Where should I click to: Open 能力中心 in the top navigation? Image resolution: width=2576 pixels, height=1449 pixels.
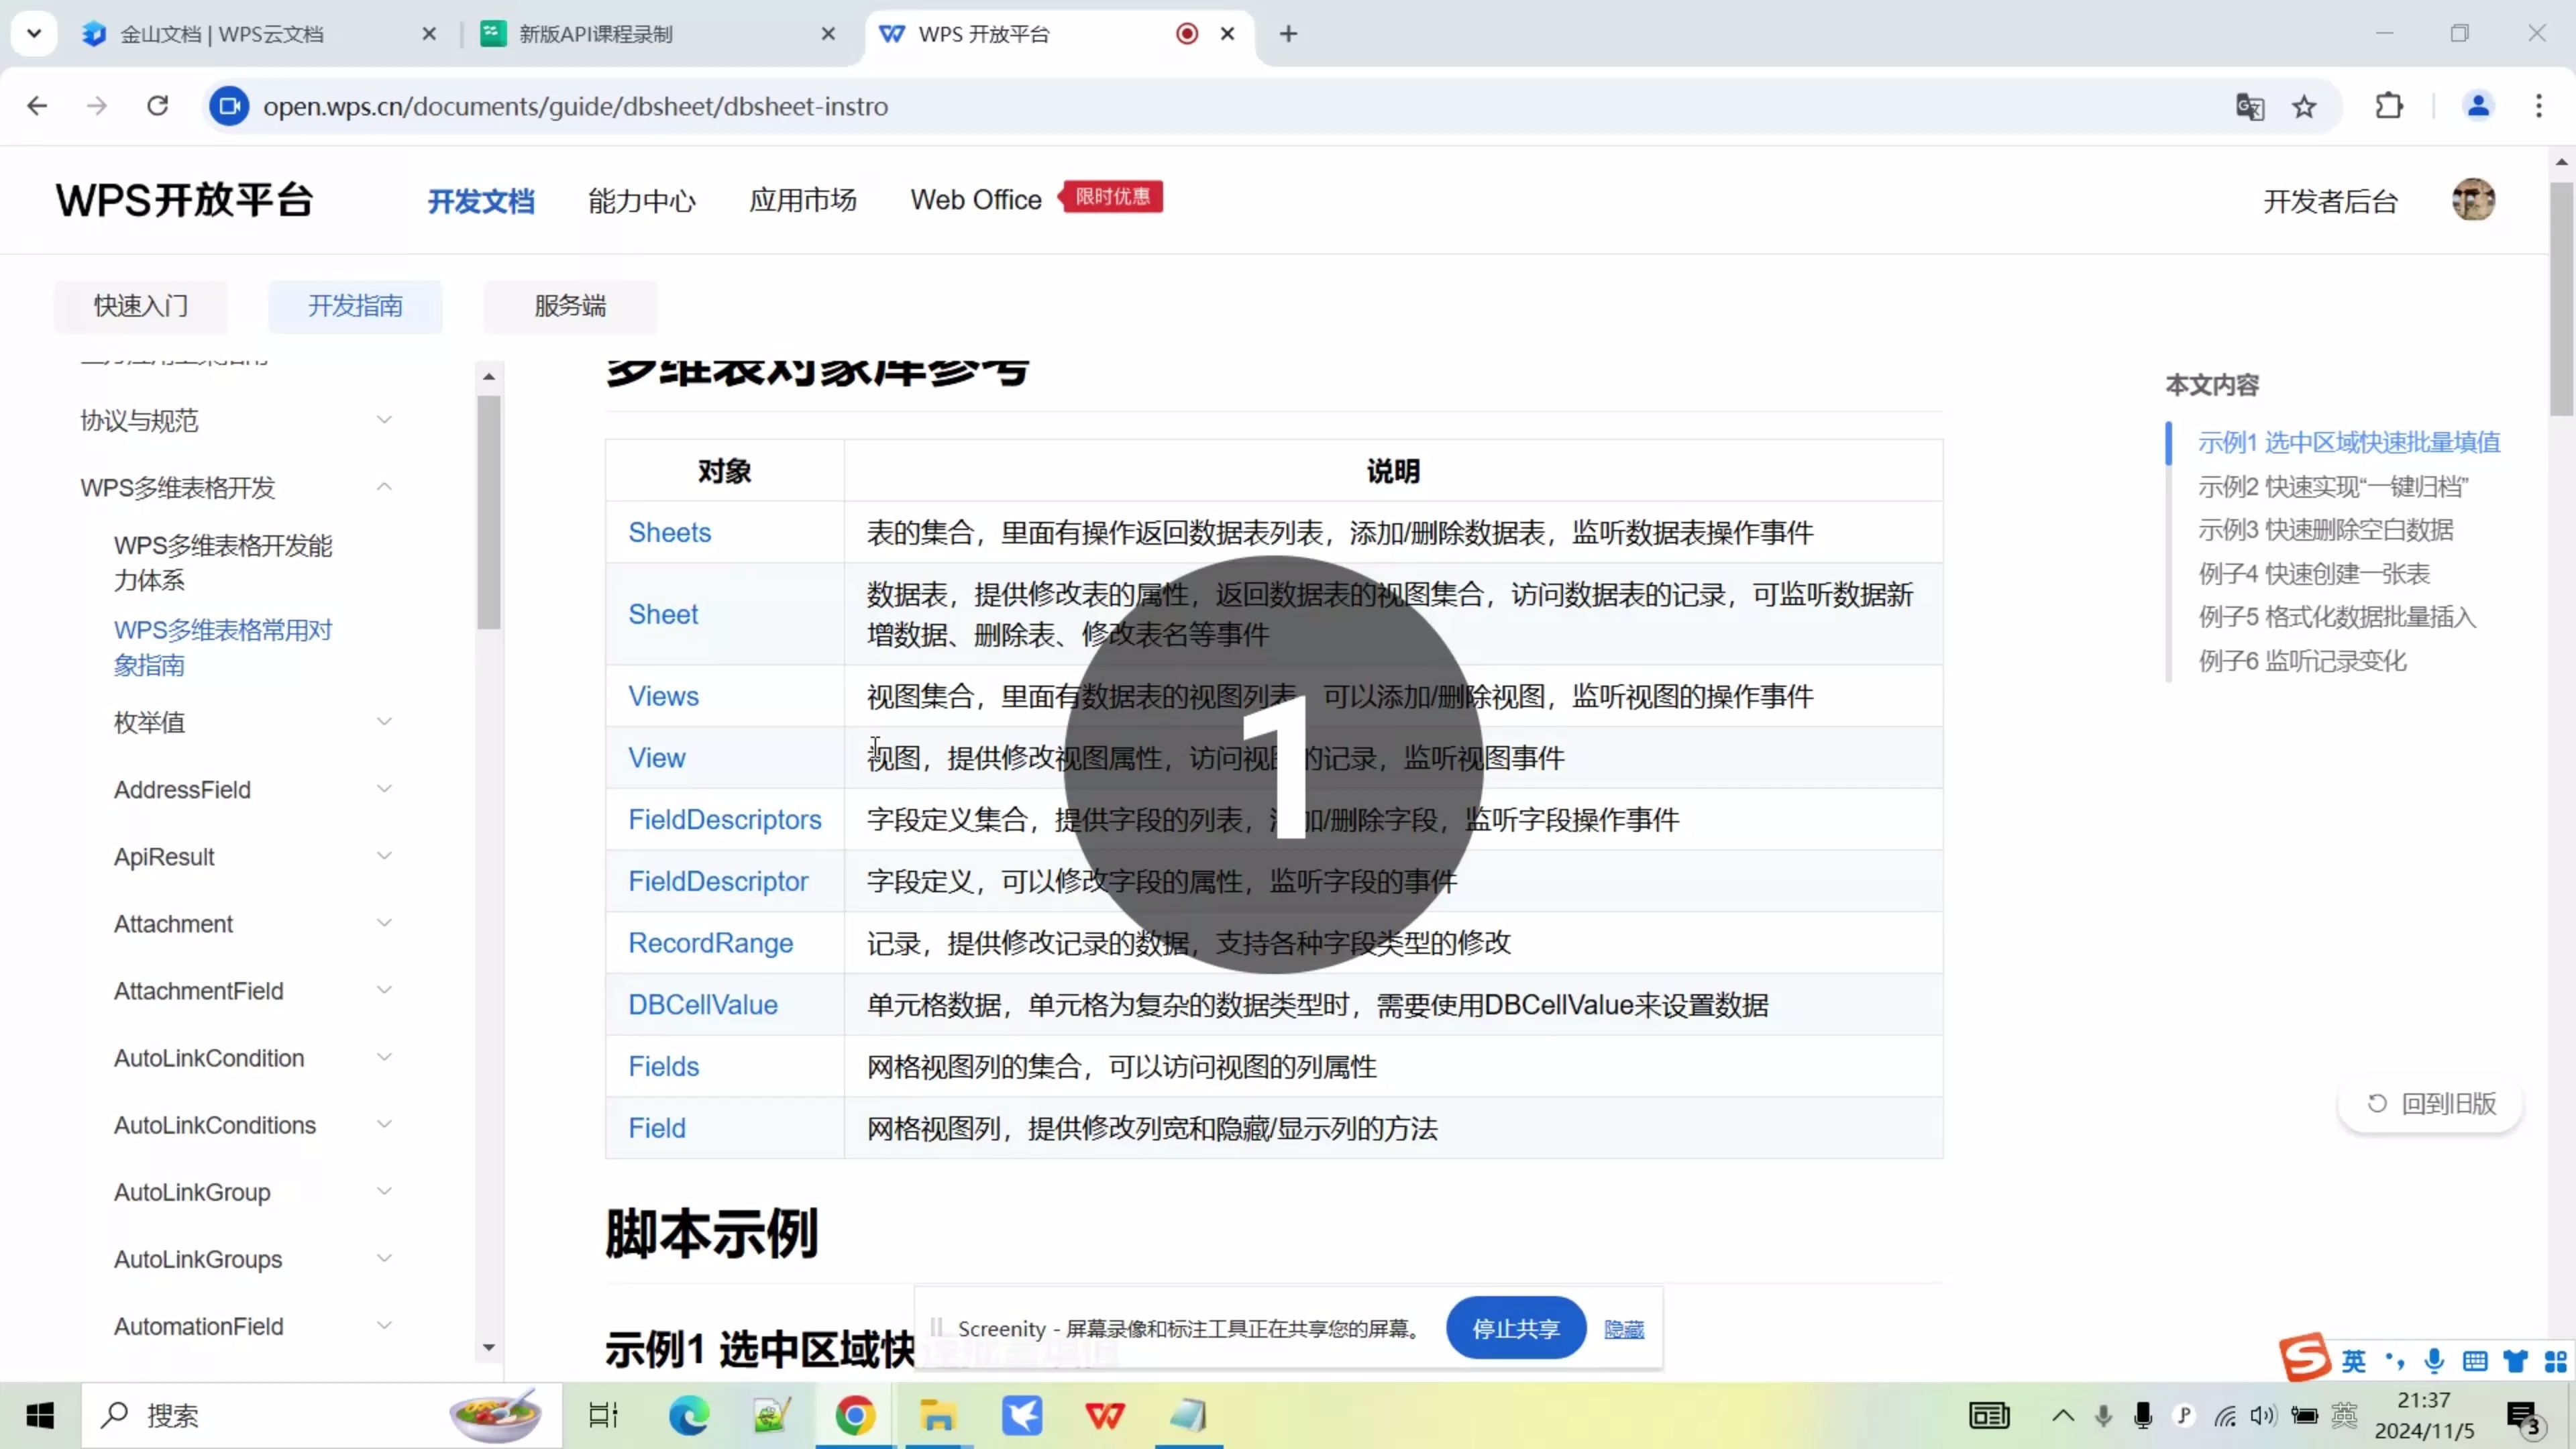(x=641, y=200)
